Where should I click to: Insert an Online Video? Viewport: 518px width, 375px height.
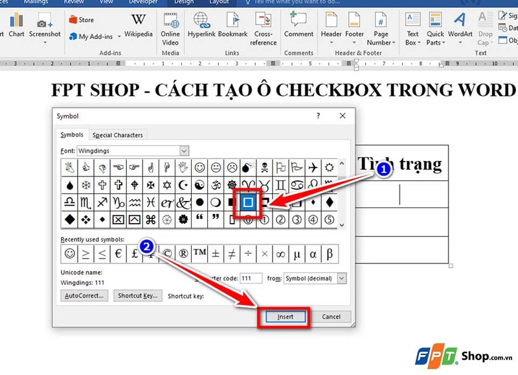(170, 29)
